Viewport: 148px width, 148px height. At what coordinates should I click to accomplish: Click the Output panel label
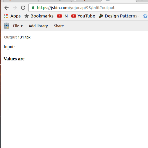tap(10, 37)
